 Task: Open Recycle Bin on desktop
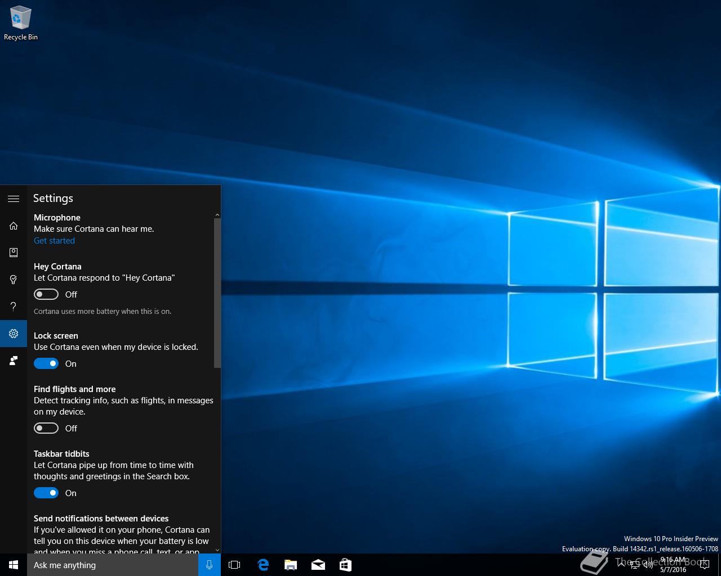pyautogui.click(x=21, y=23)
